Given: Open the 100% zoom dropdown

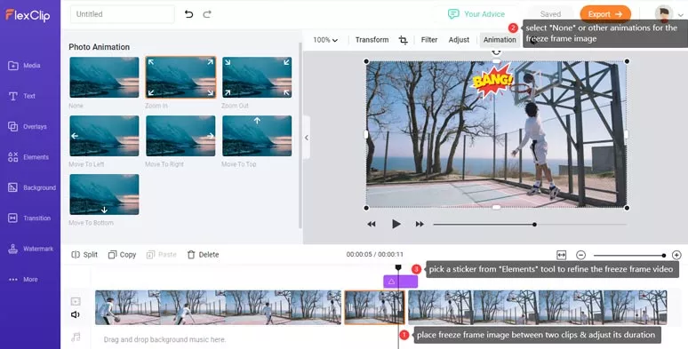Looking at the screenshot, I should pyautogui.click(x=325, y=40).
